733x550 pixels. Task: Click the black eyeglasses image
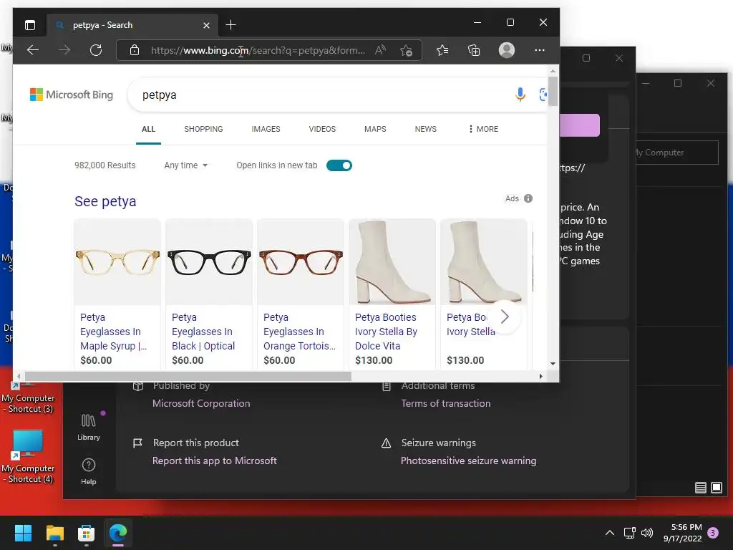coord(209,262)
